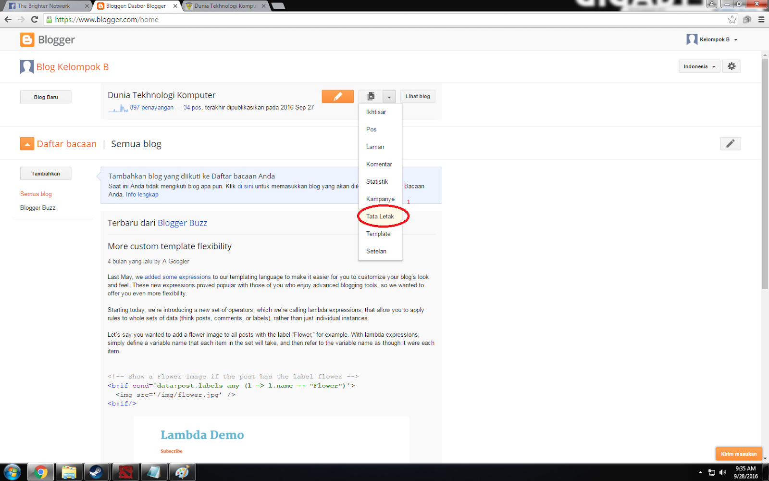Click the browser extension icon beside the star
Image resolution: width=769 pixels, height=481 pixels.
click(x=746, y=19)
